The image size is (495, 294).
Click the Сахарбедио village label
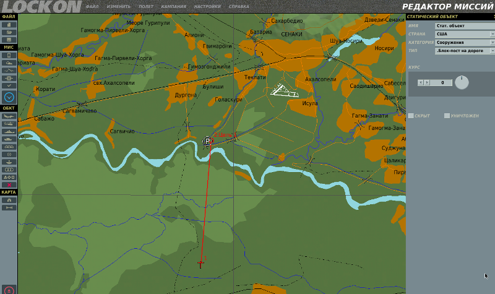click(x=287, y=21)
